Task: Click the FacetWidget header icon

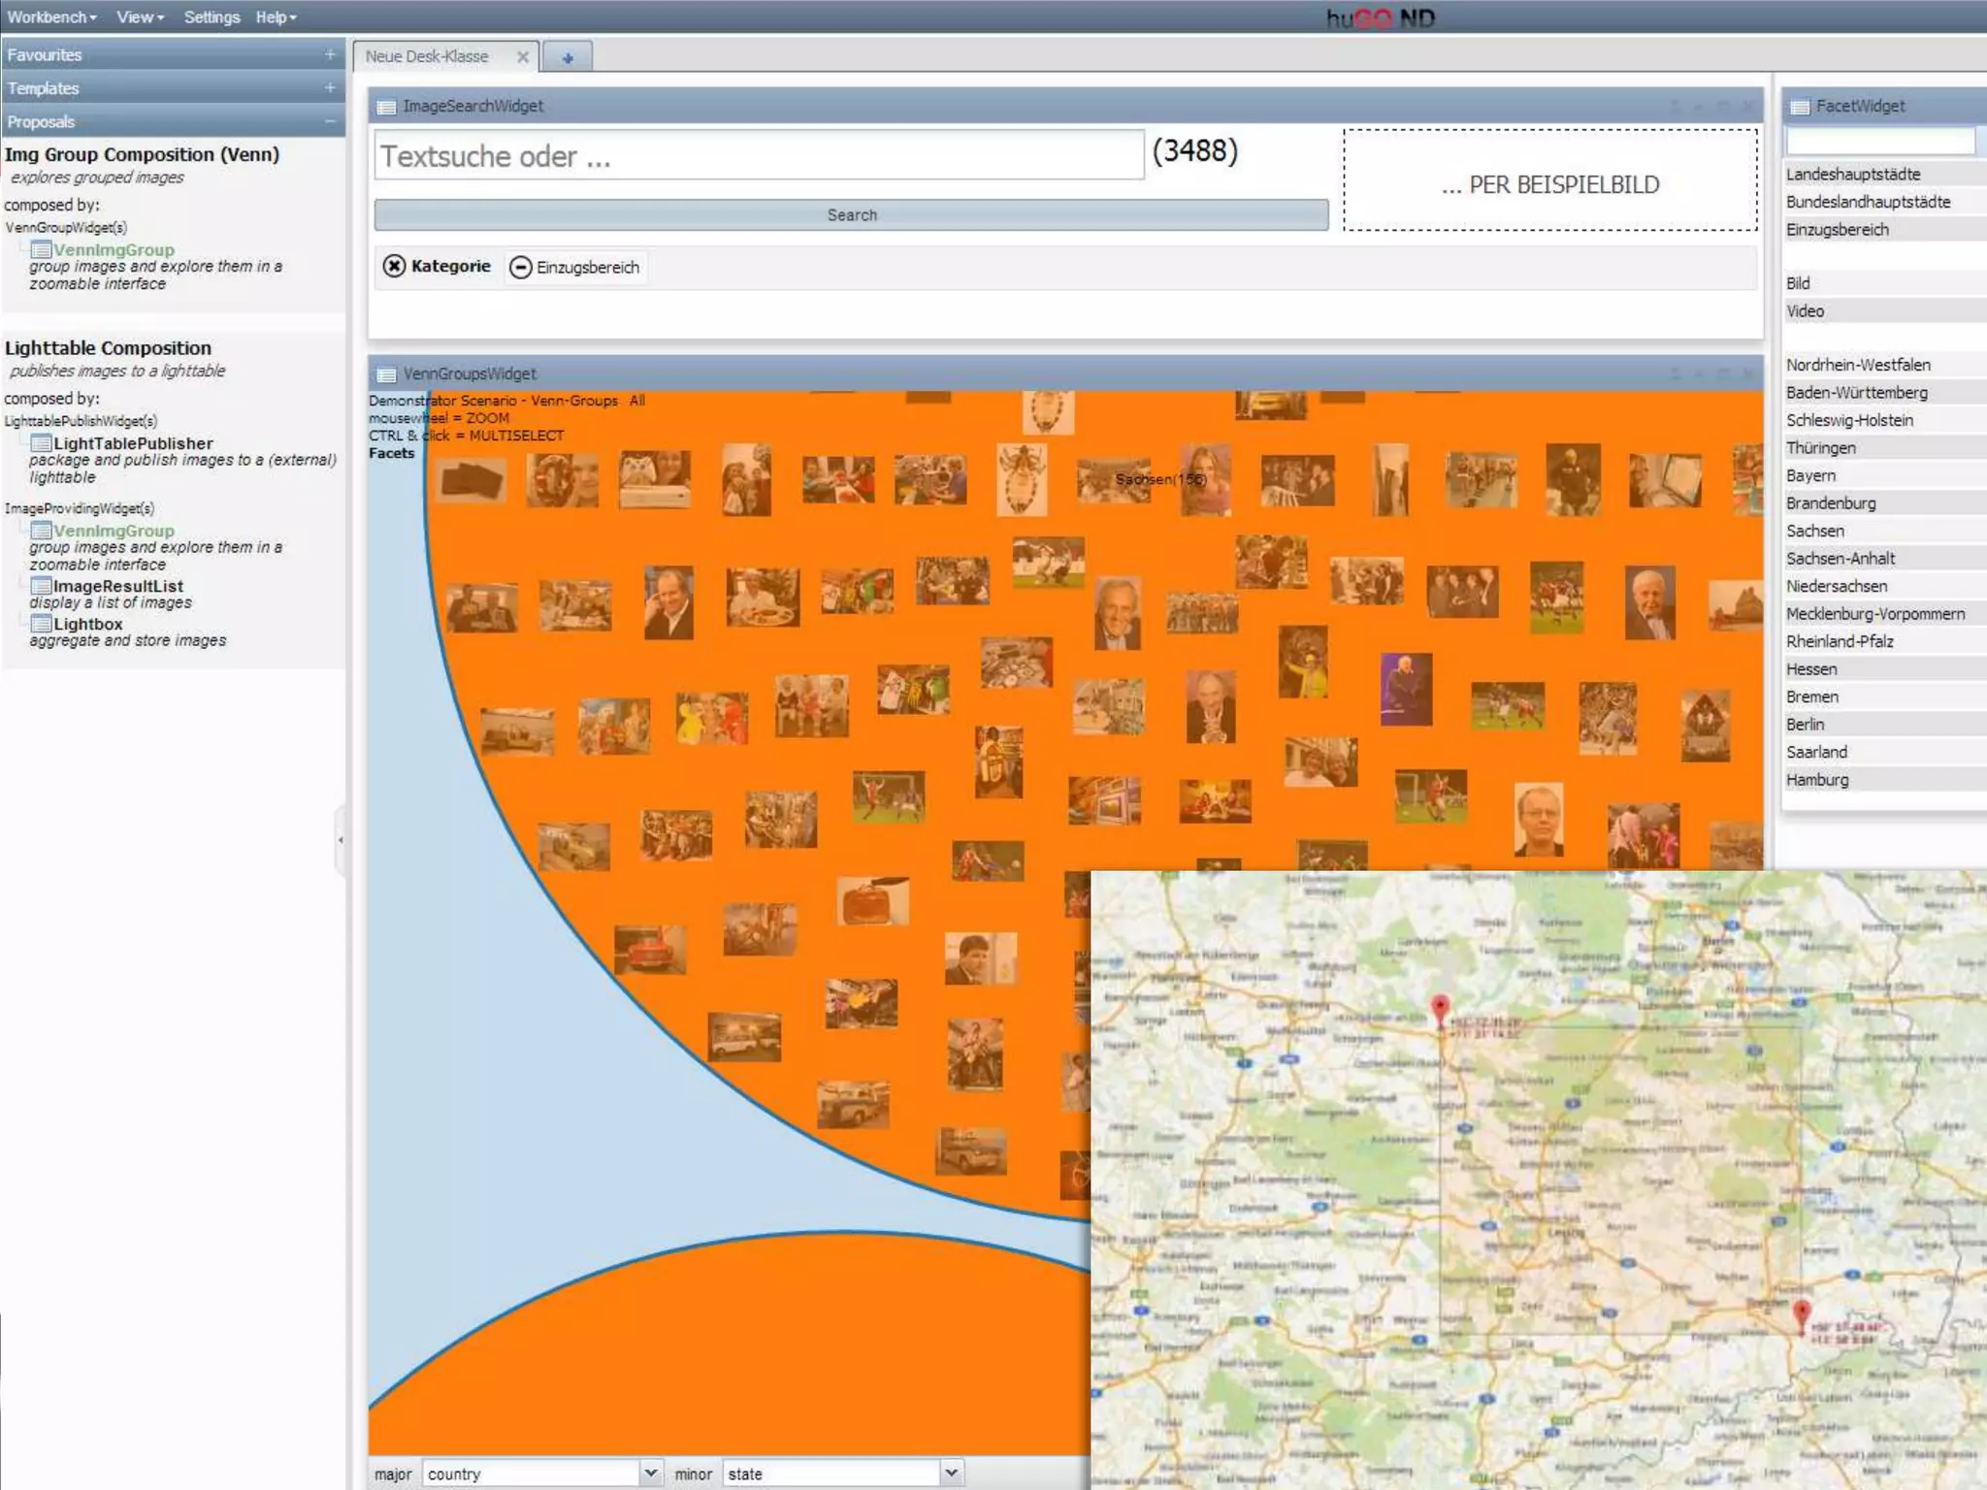Action: (x=1800, y=107)
